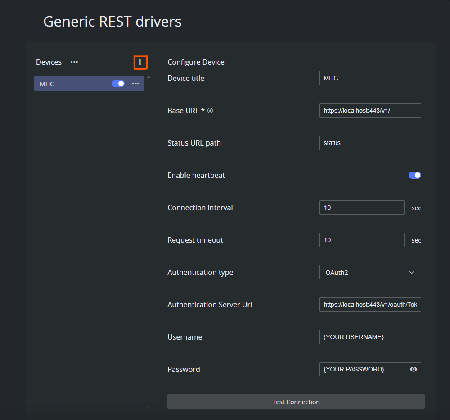Viewport: 450px width, 420px height.
Task: Click the Password input field
Action: pos(362,369)
